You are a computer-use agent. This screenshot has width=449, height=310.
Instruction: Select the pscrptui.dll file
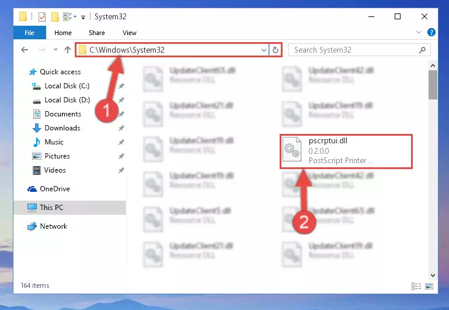[346, 151]
